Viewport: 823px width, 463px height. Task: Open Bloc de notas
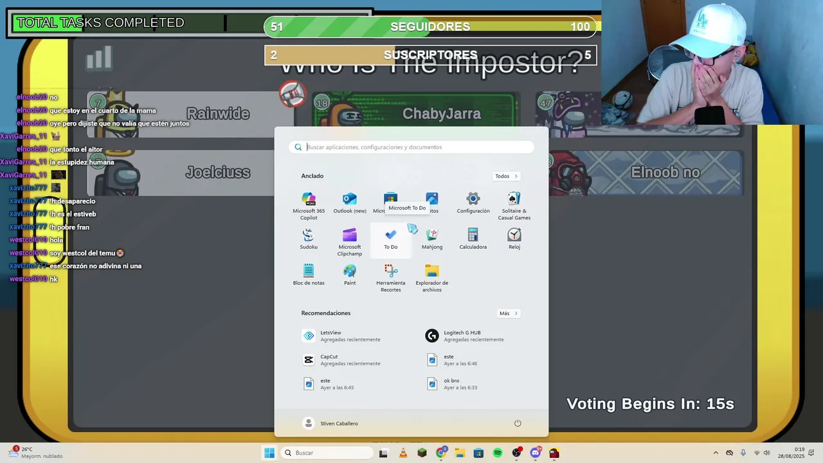pos(309,275)
